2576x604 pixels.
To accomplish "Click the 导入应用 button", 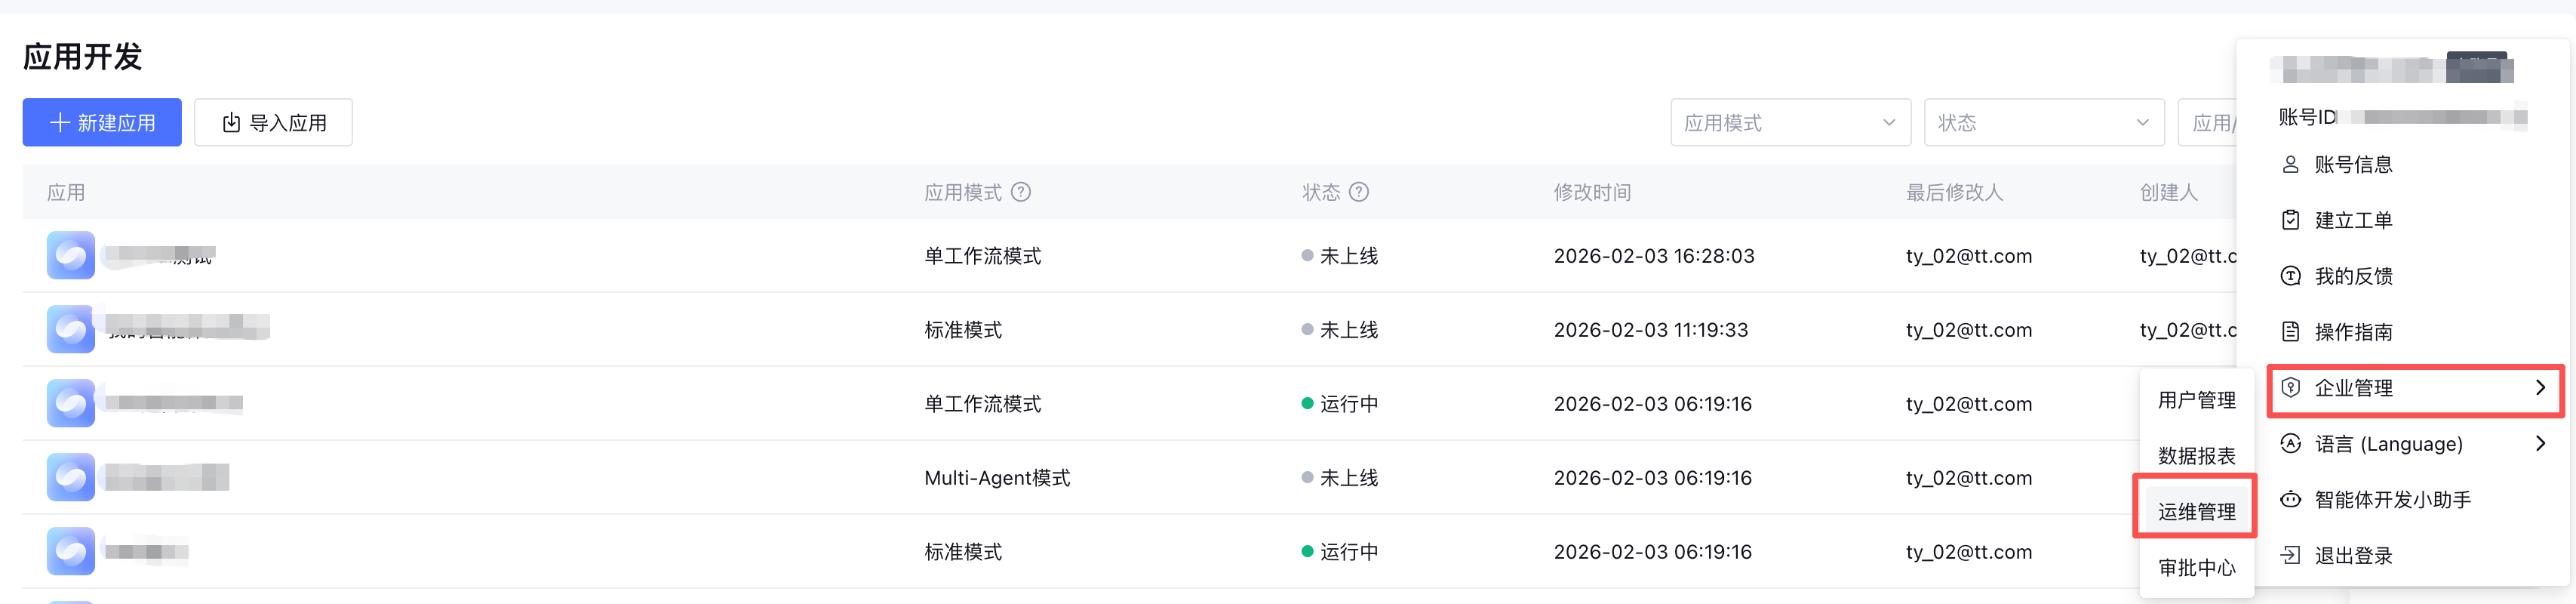I will [273, 122].
